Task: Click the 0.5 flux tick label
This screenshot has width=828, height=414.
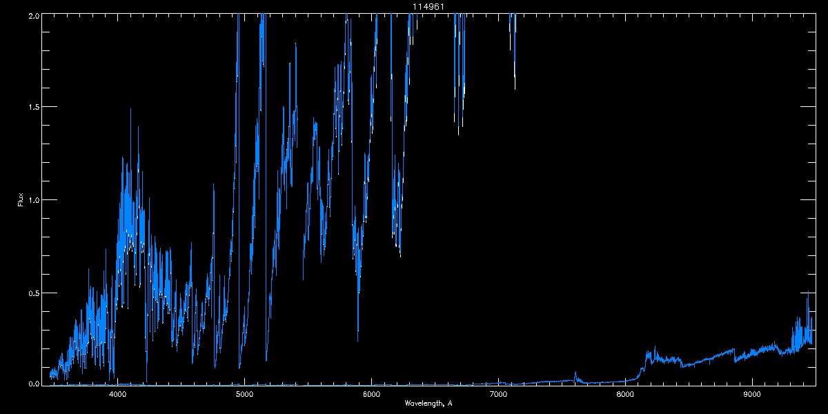Action: 32,293
